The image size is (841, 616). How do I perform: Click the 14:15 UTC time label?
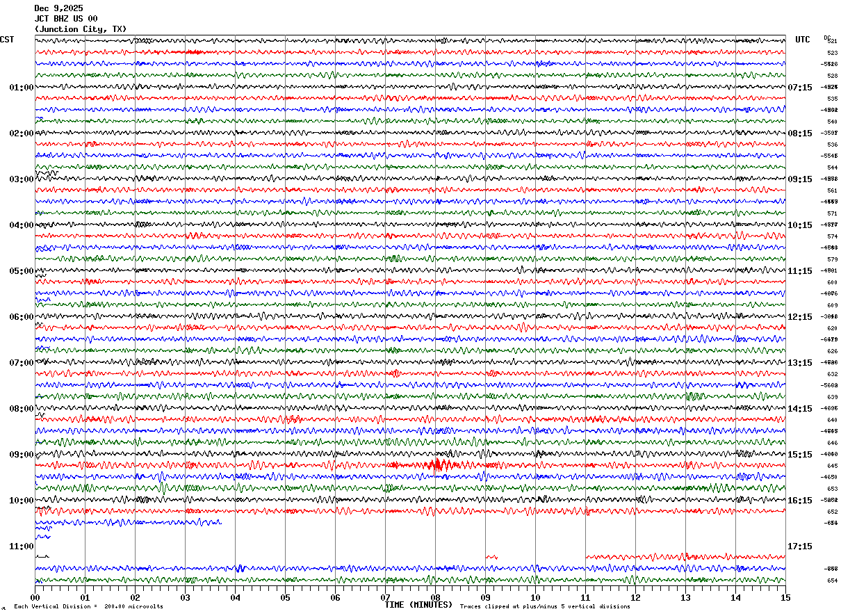point(800,409)
